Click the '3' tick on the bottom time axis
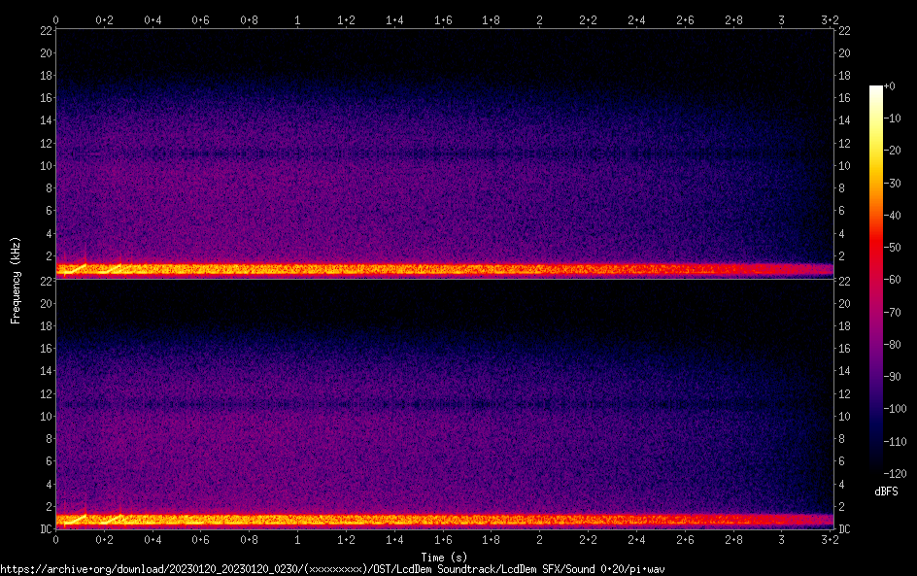The image size is (917, 576). [x=781, y=539]
